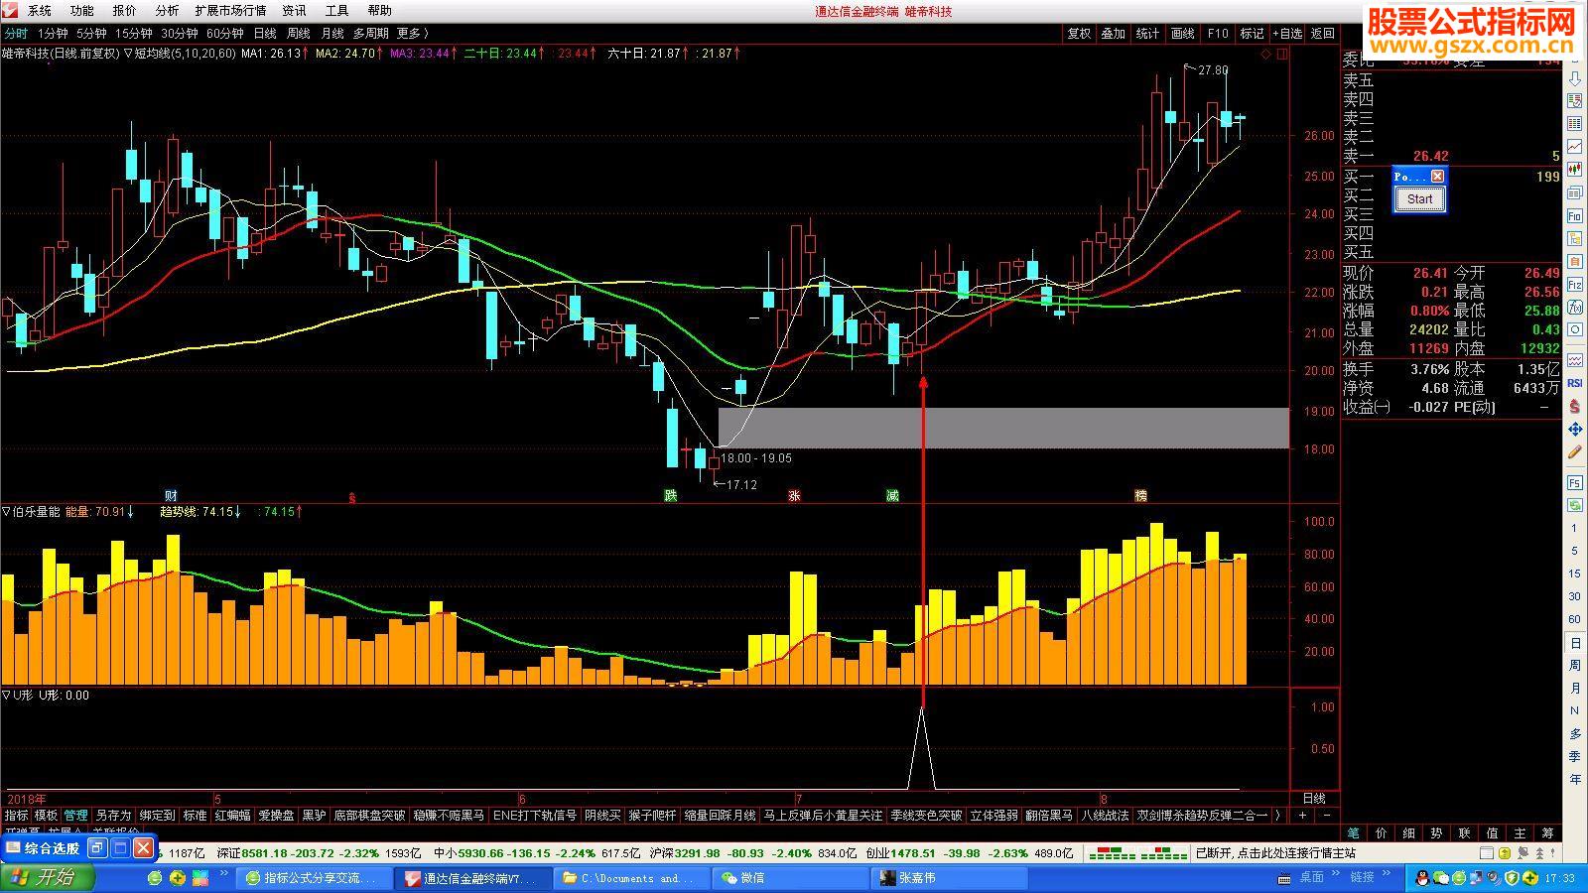The width and height of the screenshot is (1588, 893).
Task: Open the 分析 menu
Action: tap(168, 11)
